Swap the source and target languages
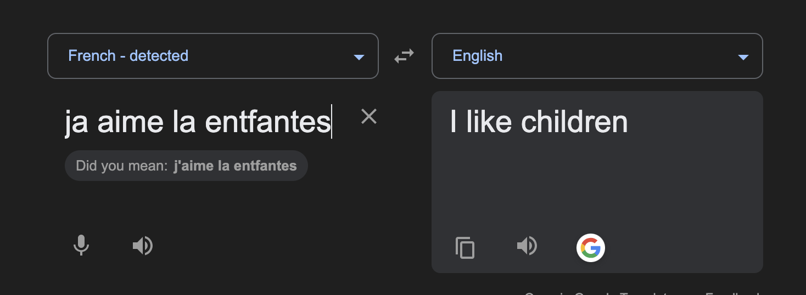 (404, 56)
